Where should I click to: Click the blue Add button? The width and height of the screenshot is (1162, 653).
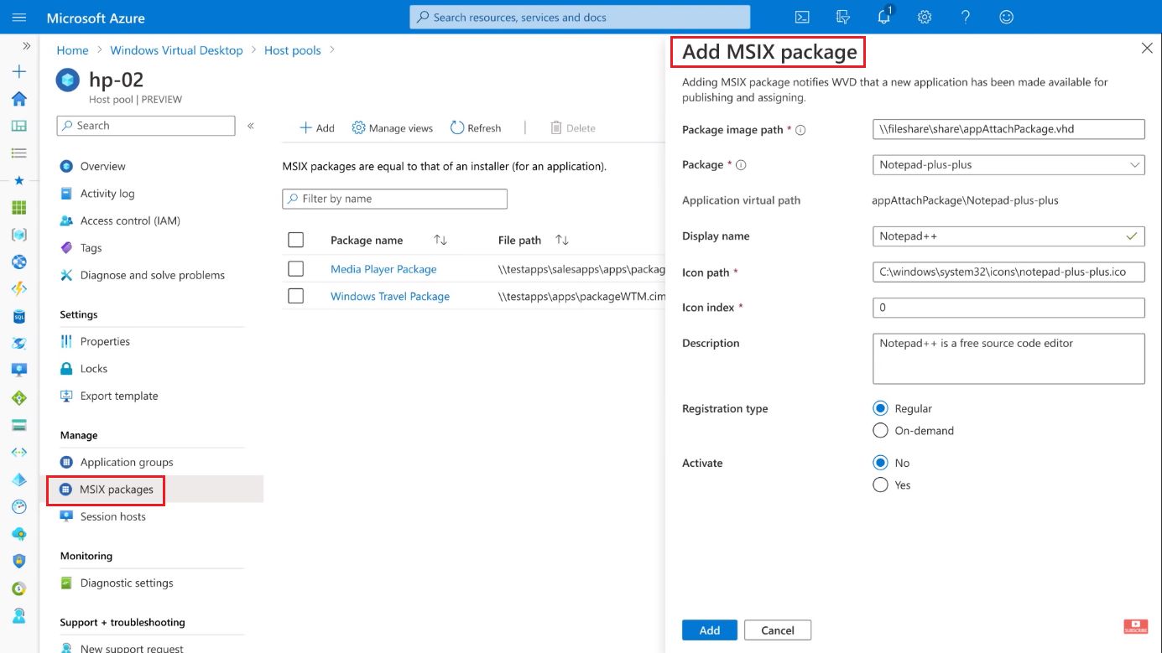click(x=710, y=630)
